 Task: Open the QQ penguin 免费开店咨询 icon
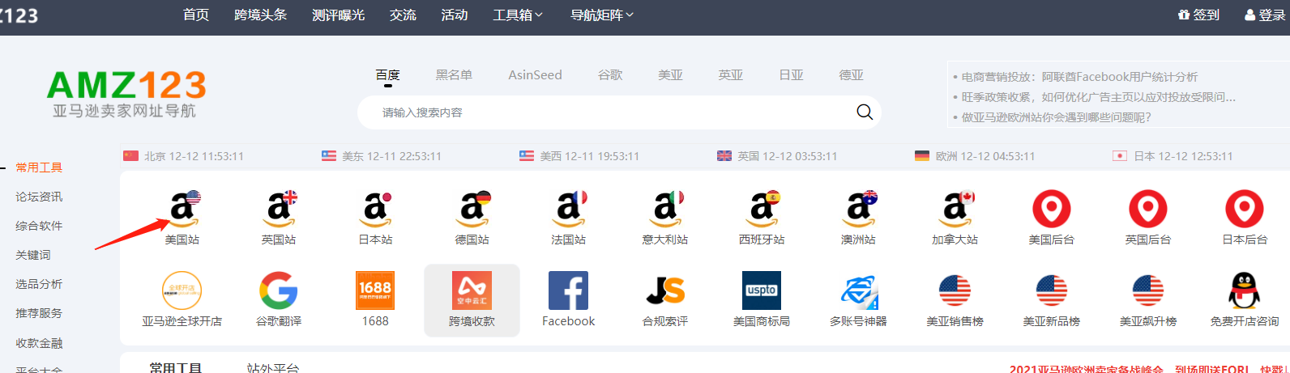pyautogui.click(x=1245, y=290)
